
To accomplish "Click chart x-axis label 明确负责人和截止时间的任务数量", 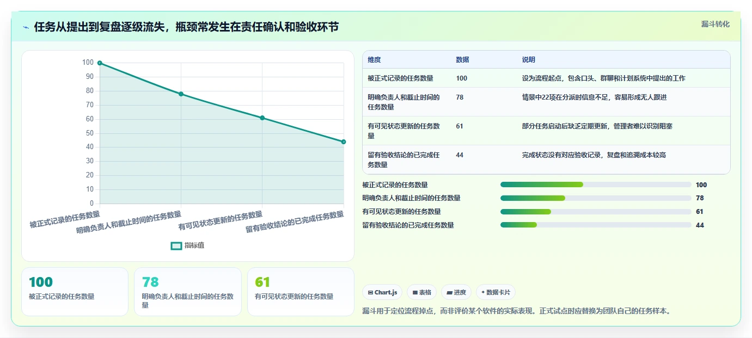I will 129,223.
